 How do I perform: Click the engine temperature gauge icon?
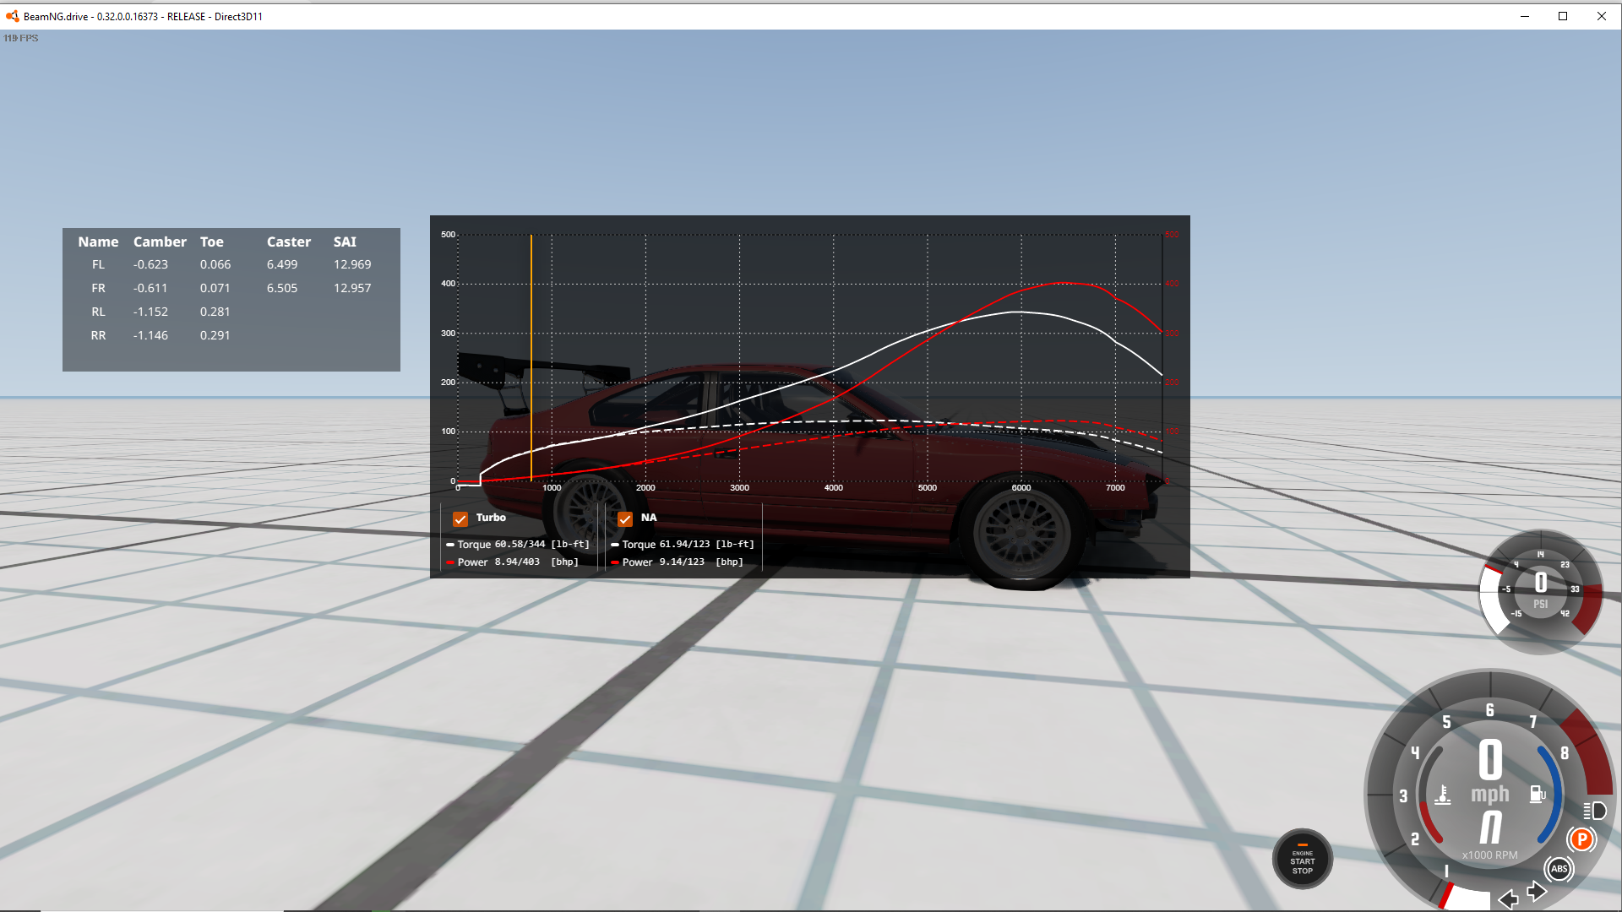coord(1443,794)
